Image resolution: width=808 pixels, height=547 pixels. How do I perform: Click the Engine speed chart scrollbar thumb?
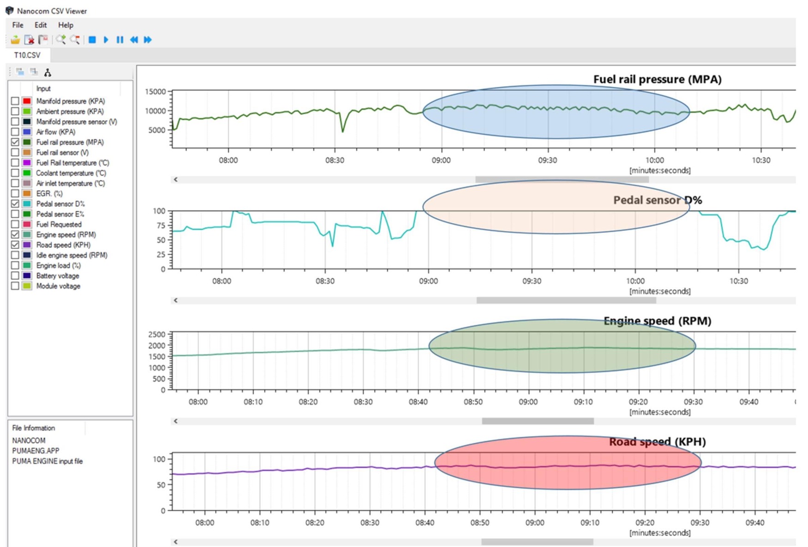click(538, 421)
